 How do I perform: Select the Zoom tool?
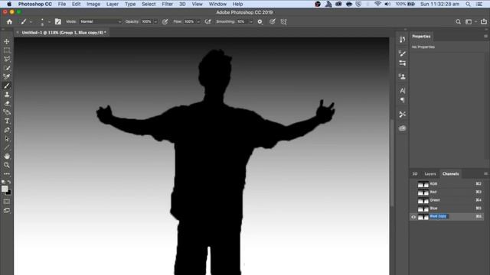(7, 165)
